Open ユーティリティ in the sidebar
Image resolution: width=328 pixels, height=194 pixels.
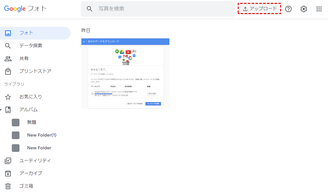(x=35, y=160)
